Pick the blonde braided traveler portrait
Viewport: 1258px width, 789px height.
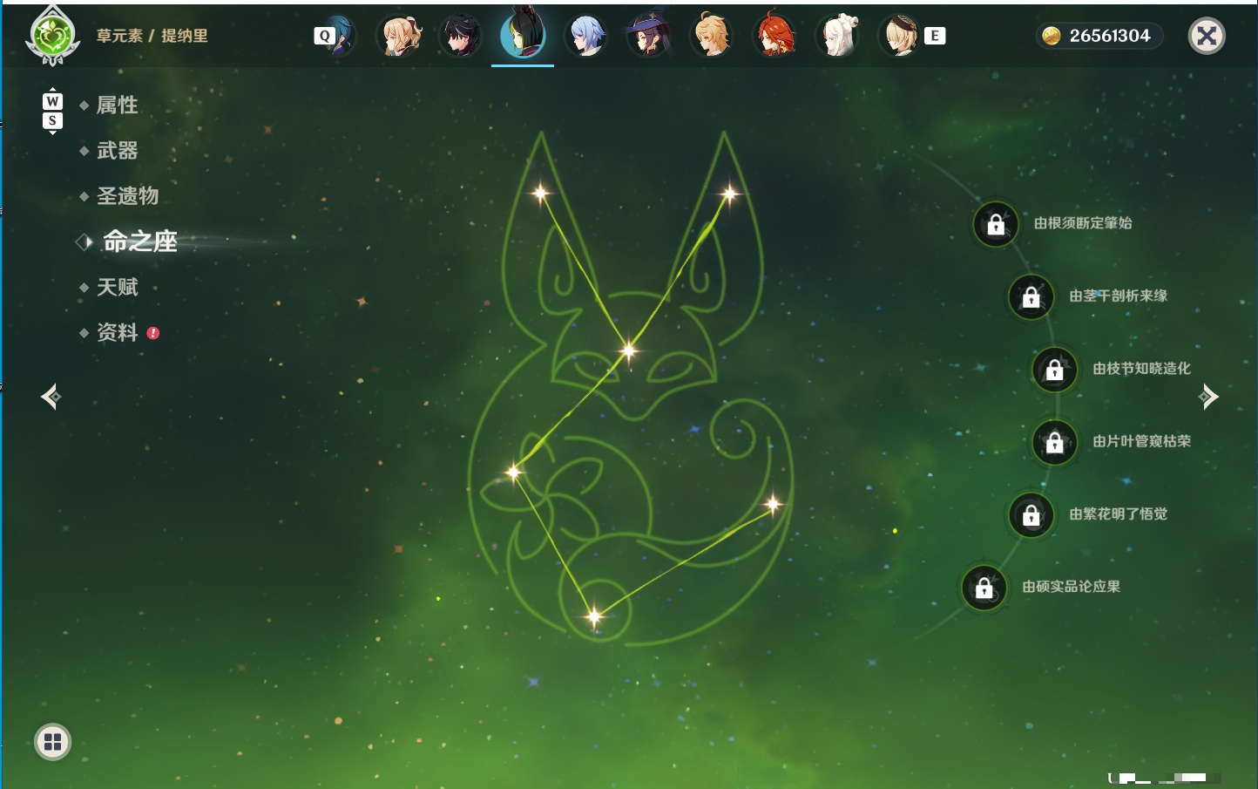pyautogui.click(x=712, y=36)
